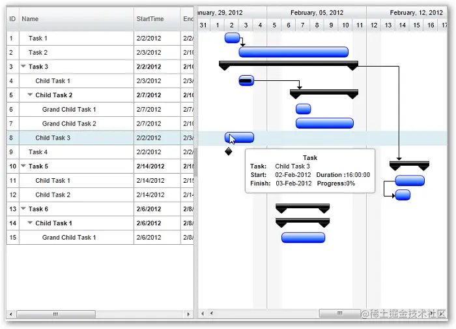
Task: Select the row 11 Child Task 1 name
Action: (x=53, y=180)
